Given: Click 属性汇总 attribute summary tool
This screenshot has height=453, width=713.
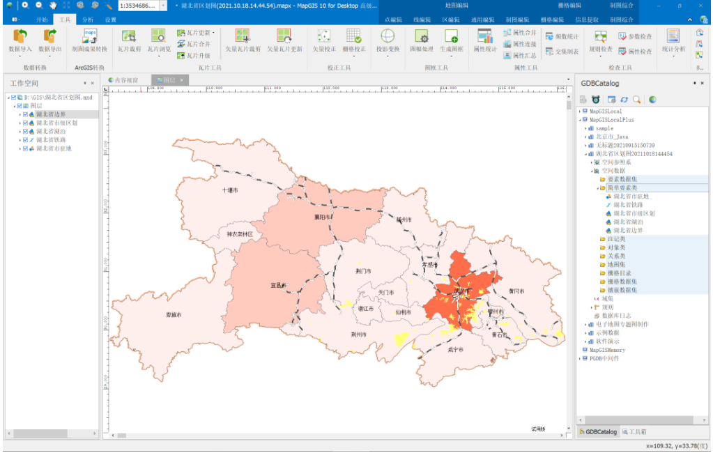Looking at the screenshot, I should click(x=520, y=56).
